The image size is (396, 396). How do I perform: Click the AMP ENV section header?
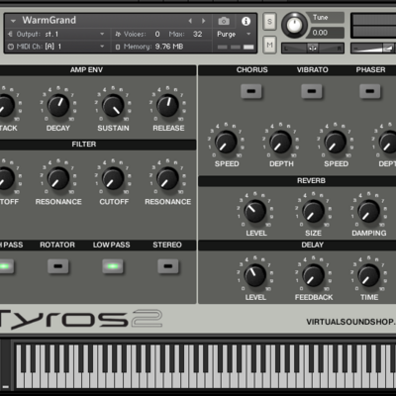pyautogui.click(x=86, y=70)
